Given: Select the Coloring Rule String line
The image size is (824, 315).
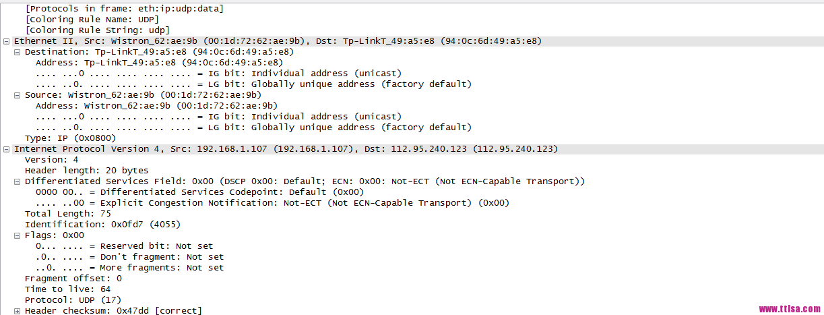Looking at the screenshot, I should [98, 30].
